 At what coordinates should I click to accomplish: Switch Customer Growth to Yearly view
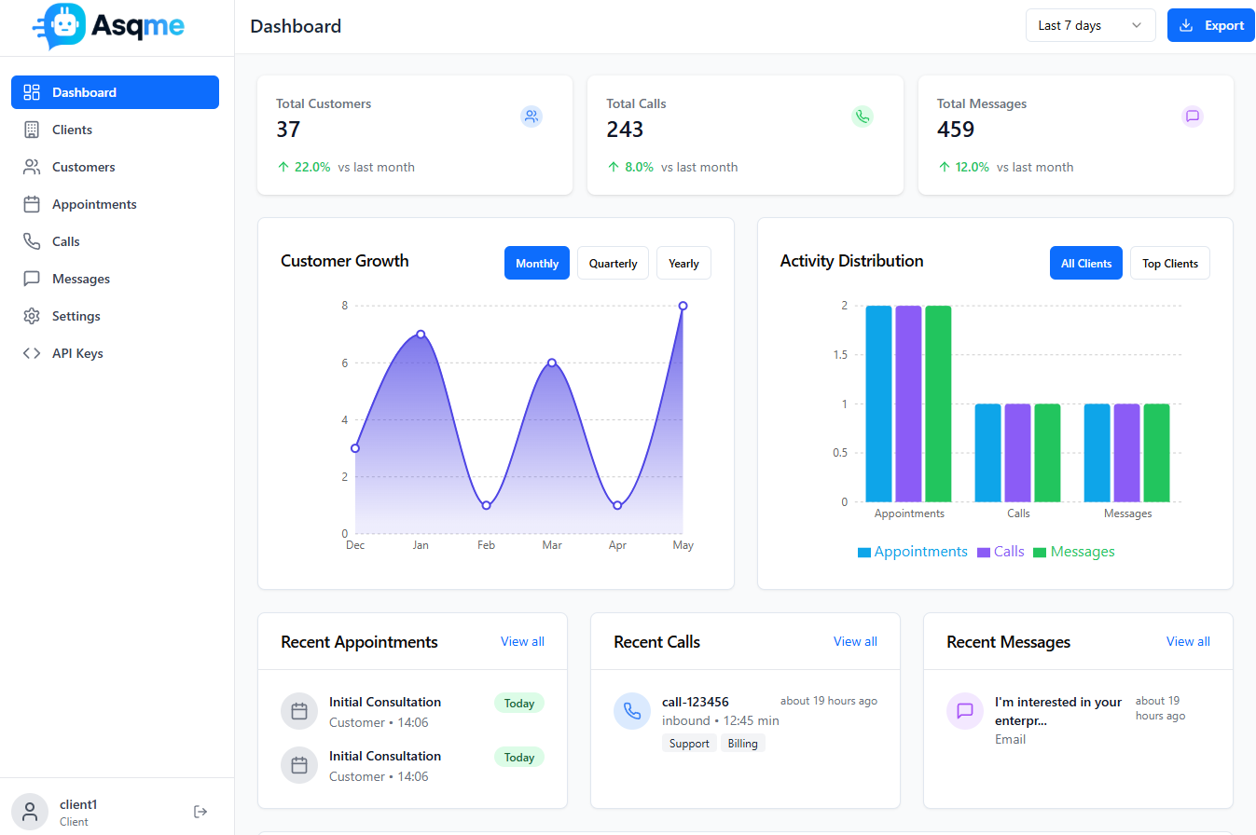683,264
